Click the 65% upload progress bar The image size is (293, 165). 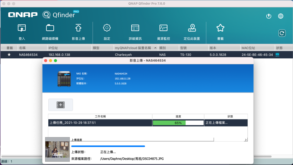pyautogui.click(x=178, y=123)
